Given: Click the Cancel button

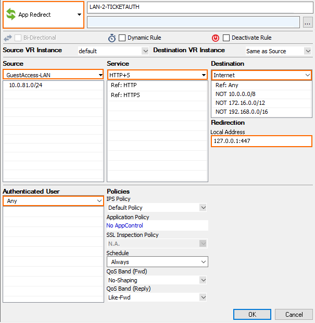Looking at the screenshot, I should 294,314.
